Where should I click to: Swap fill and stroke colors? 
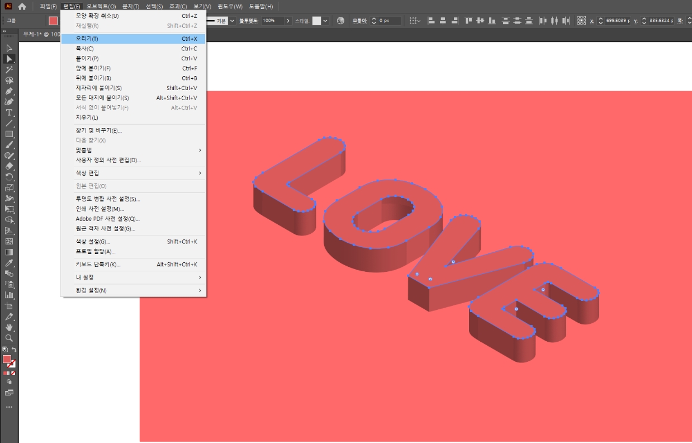coord(15,350)
